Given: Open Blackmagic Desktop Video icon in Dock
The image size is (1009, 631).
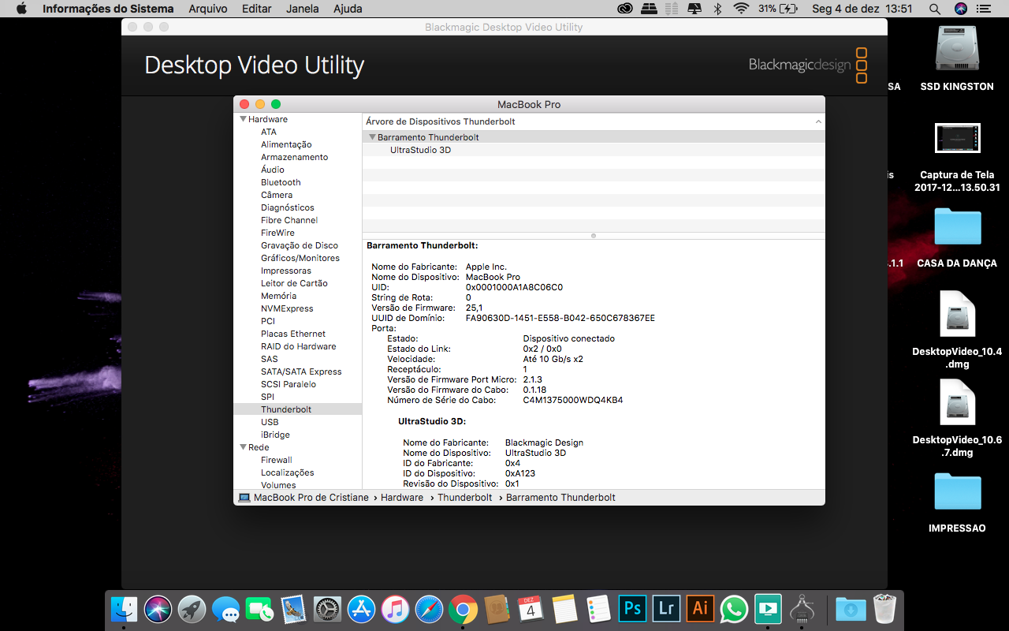Looking at the screenshot, I should click(x=768, y=609).
